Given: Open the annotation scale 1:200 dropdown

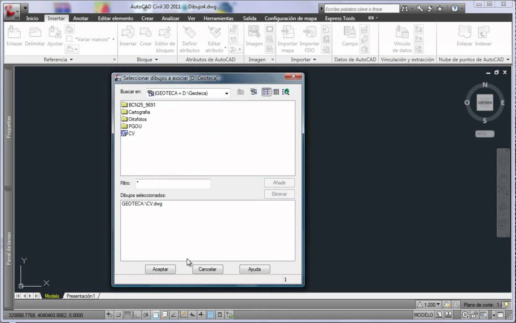Looking at the screenshot, I should [x=429, y=305].
